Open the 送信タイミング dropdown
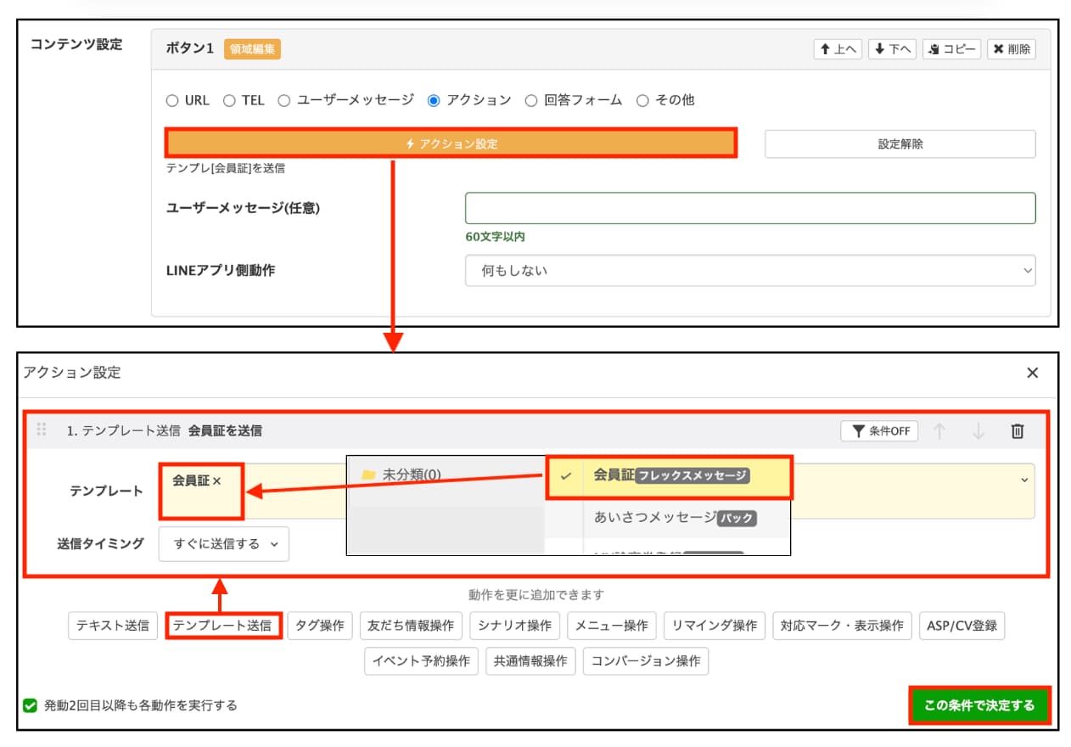 tap(223, 544)
